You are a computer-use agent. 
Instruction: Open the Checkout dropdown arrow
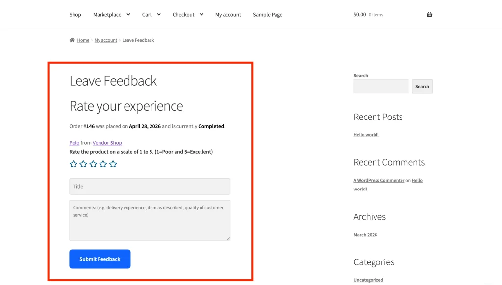click(201, 14)
